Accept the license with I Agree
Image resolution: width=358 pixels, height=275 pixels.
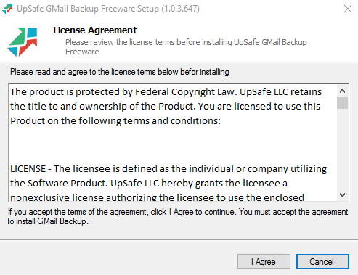pyautogui.click(x=264, y=262)
